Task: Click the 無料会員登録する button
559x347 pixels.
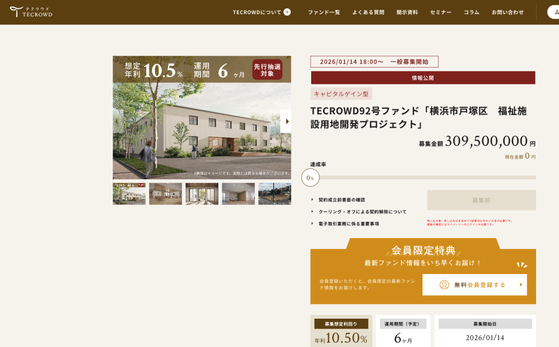Action: point(474,285)
